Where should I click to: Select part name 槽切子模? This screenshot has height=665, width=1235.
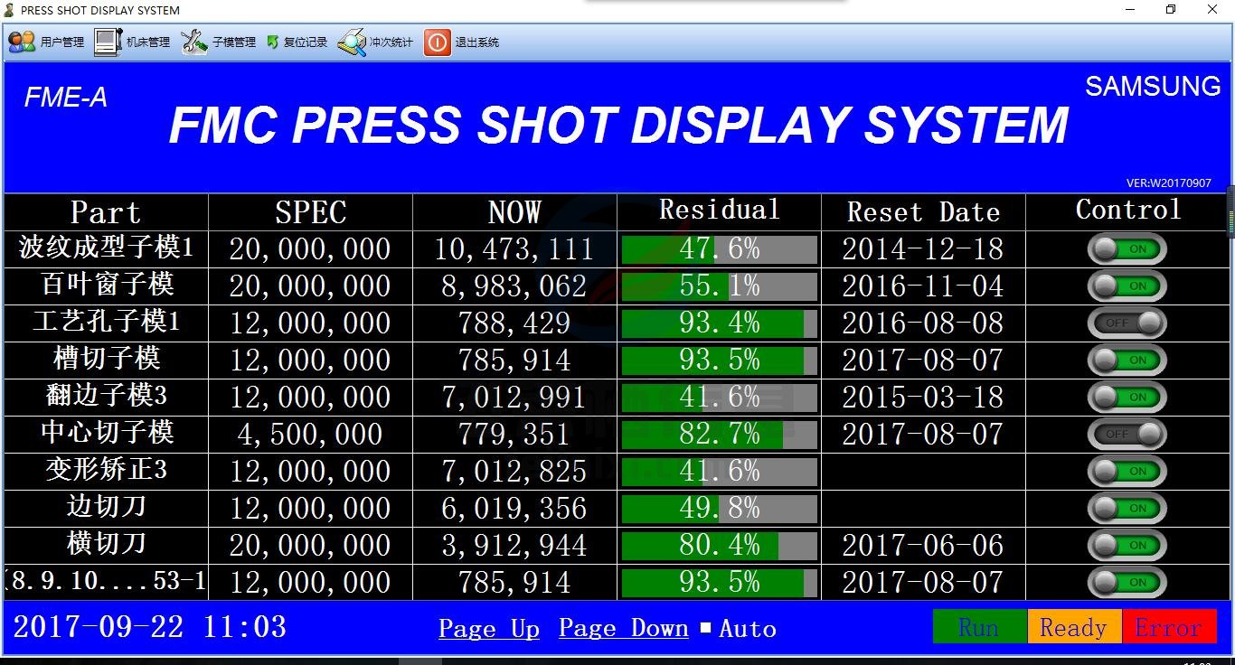[x=107, y=359]
